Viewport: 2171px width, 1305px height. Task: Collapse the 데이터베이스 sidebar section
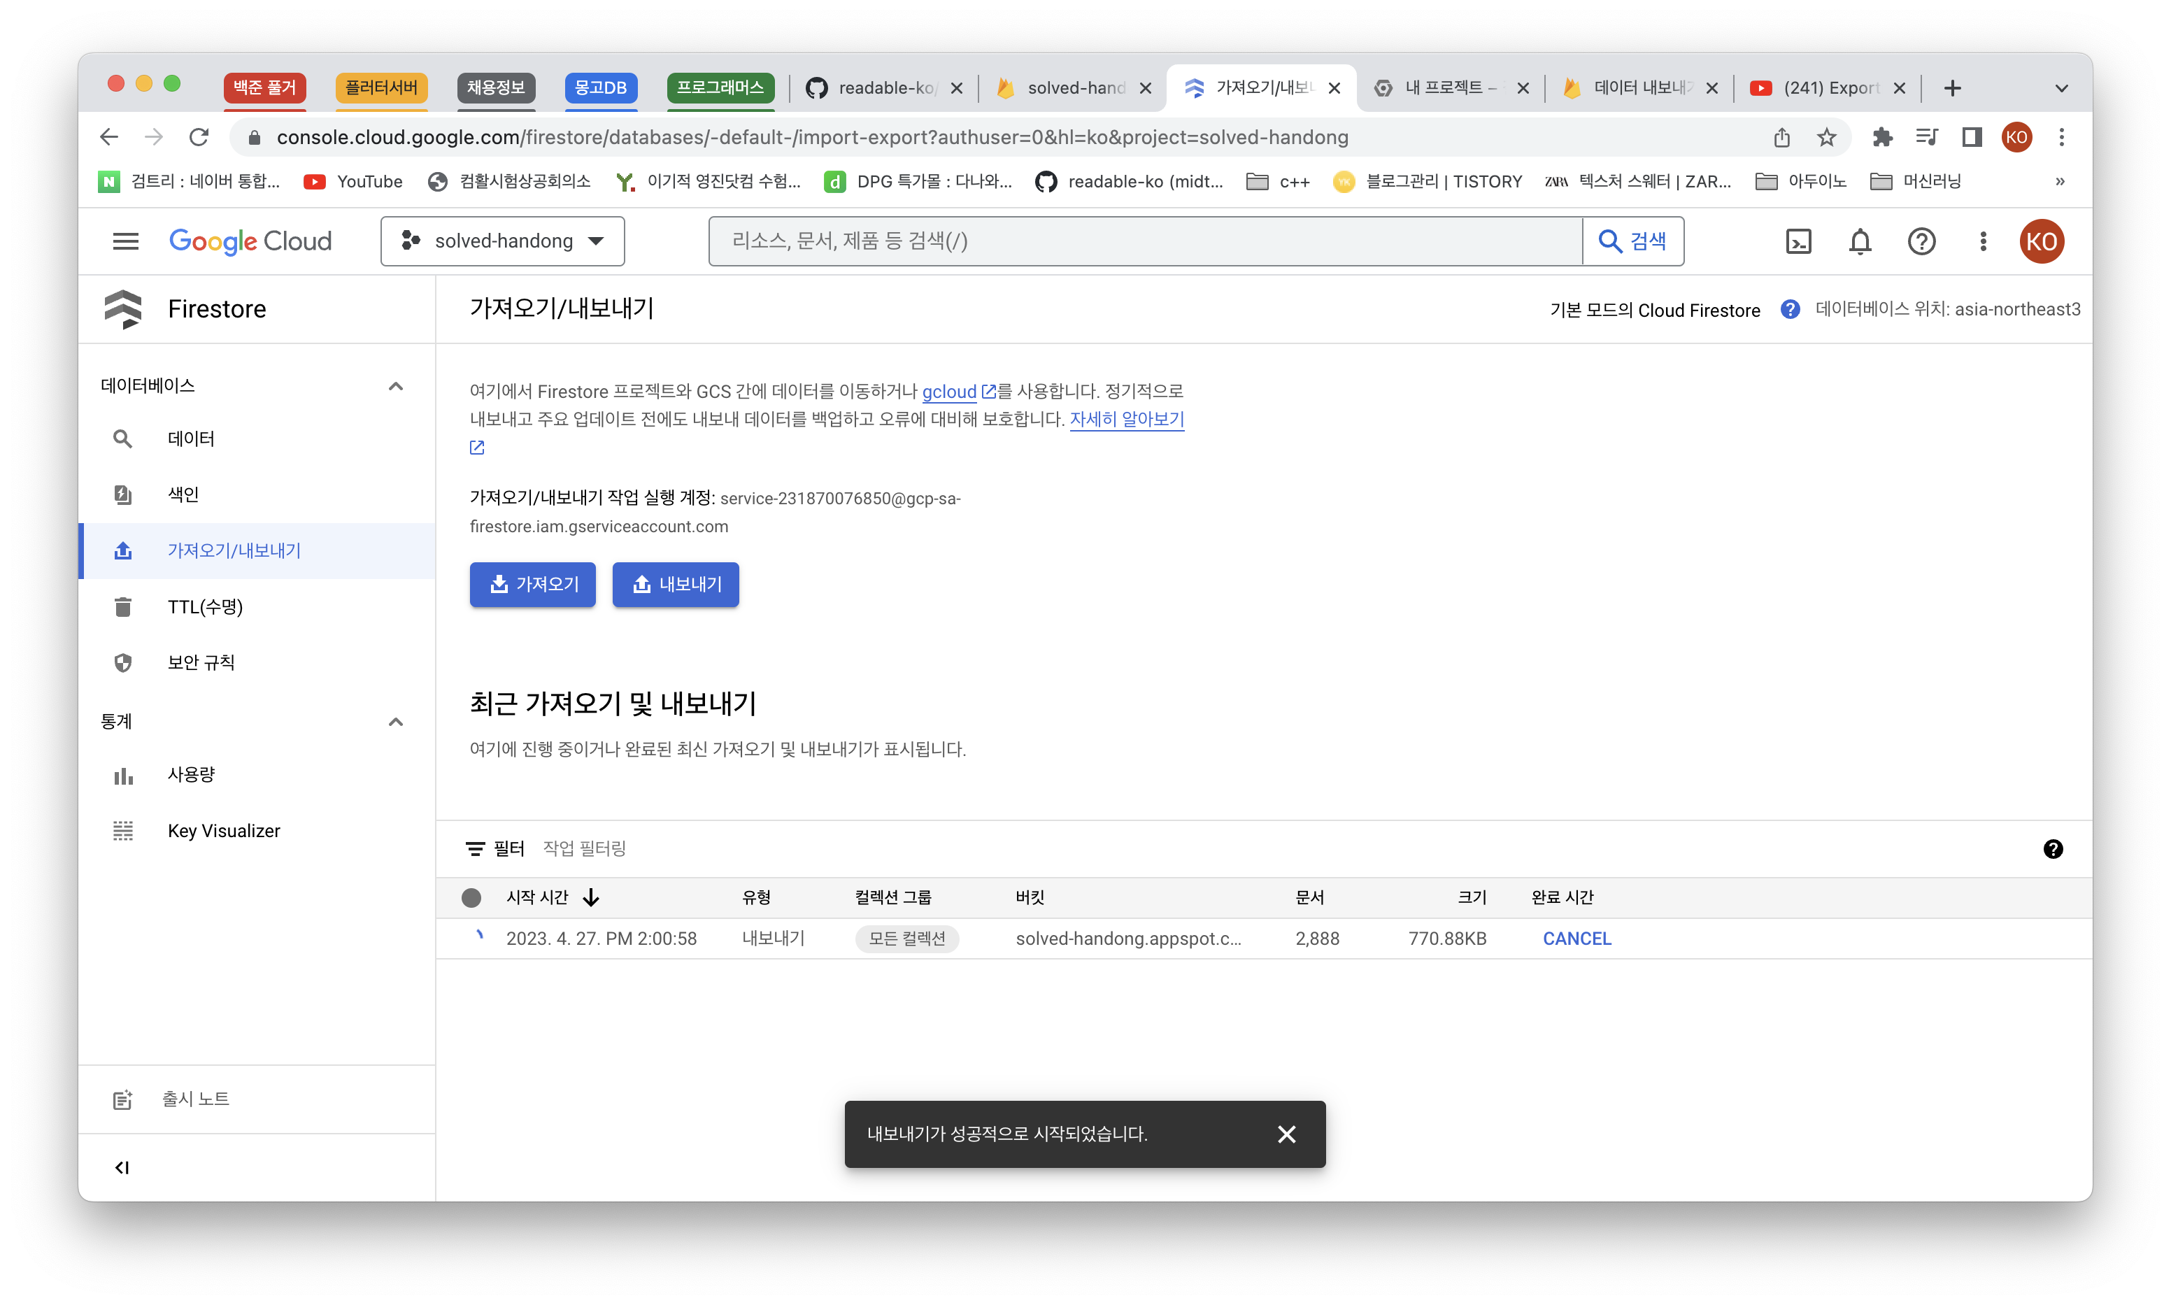pyautogui.click(x=396, y=386)
